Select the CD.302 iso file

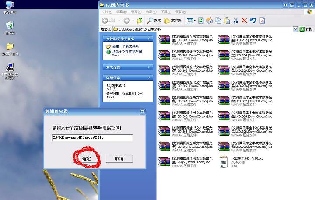click(x=245, y=101)
